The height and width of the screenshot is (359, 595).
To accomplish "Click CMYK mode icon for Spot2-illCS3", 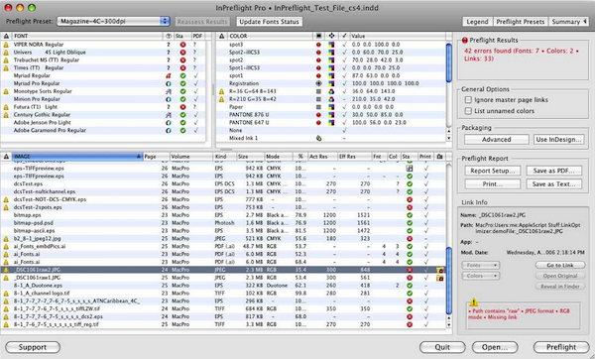I will (331, 53).
